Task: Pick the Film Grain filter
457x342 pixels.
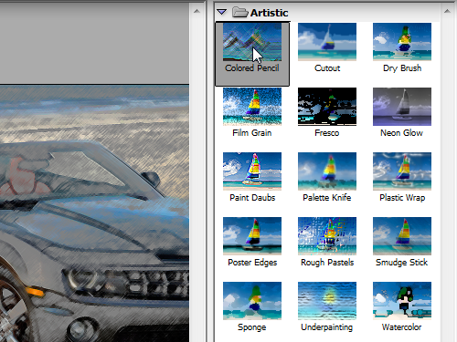Action: 252,107
